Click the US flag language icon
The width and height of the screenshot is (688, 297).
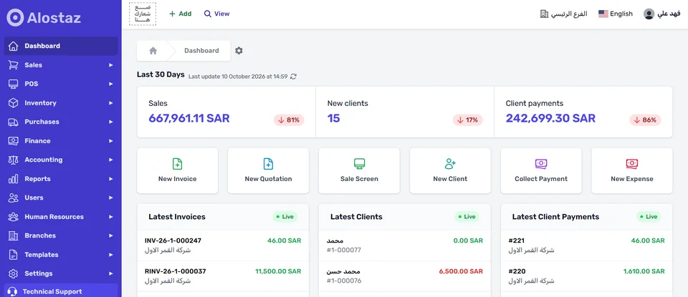coord(603,14)
